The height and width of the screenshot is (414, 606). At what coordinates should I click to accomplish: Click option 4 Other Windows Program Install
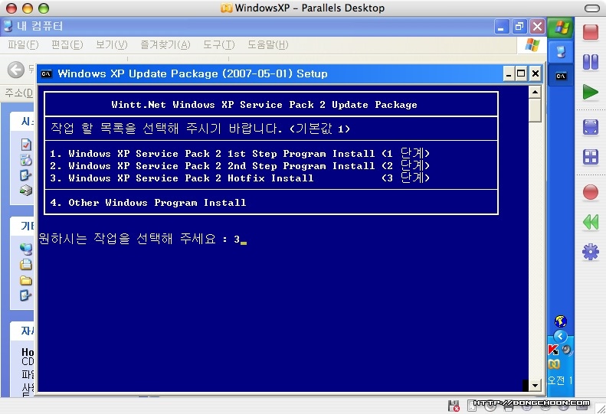coord(148,202)
